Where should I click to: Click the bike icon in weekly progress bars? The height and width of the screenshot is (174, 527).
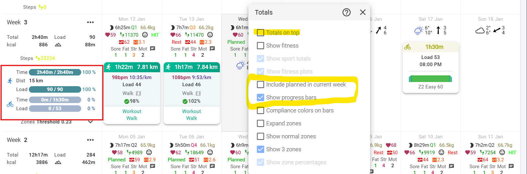(x=10, y=104)
